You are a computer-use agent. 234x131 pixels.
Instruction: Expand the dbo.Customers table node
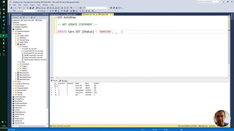(16, 75)
